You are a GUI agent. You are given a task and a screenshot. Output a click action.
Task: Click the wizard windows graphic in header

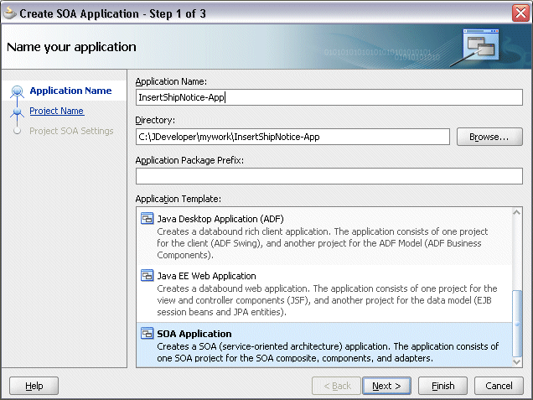(481, 44)
